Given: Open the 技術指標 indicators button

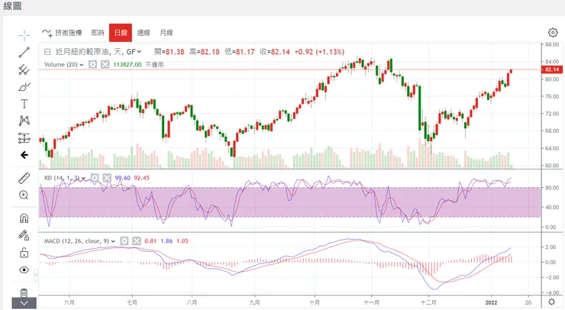Looking at the screenshot, I should click(x=63, y=33).
